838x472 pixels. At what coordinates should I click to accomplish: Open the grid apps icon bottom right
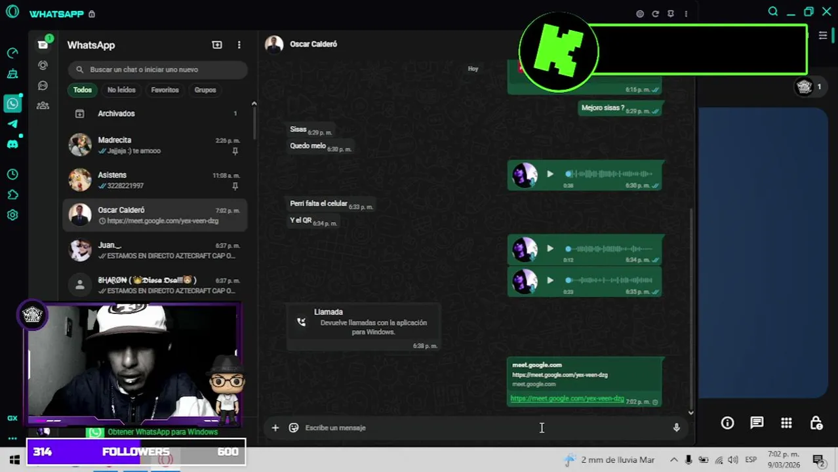(x=786, y=423)
